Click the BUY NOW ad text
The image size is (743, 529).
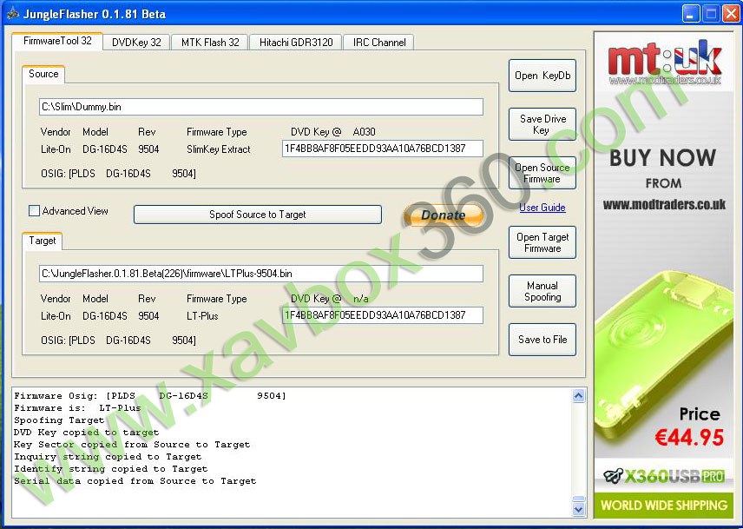[663, 158]
